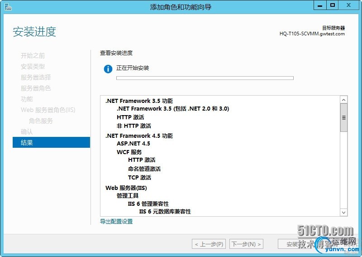This screenshot has width=362, height=257.
Task: Click '.NET Framework 4.5 功能' row
Action: 139,136
